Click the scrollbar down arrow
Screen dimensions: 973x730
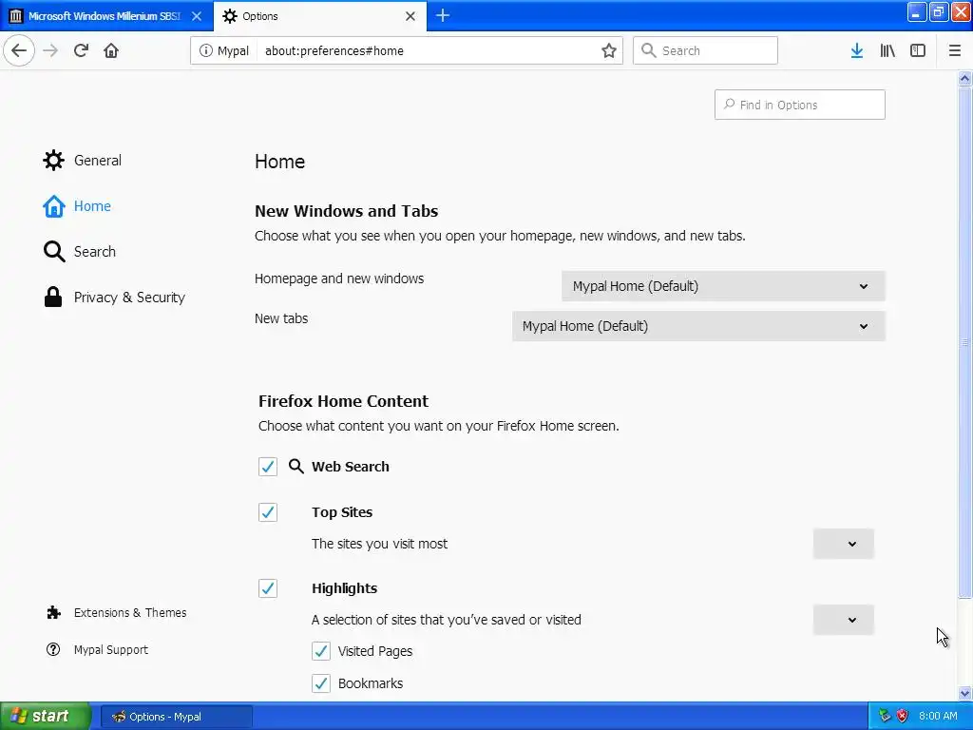[x=965, y=693]
